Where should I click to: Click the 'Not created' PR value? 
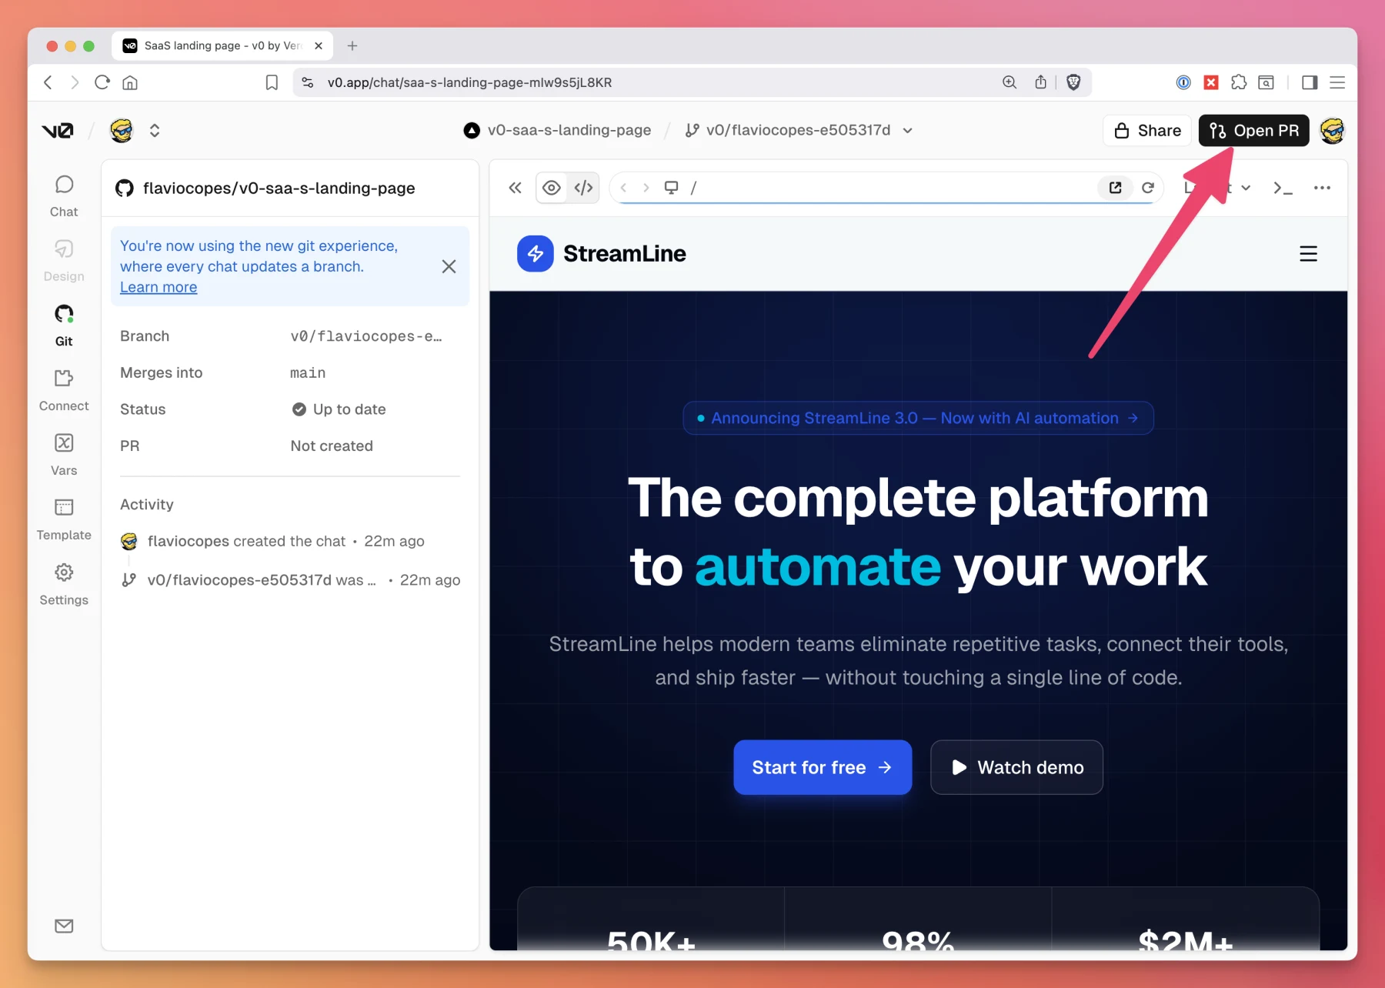pyautogui.click(x=332, y=446)
